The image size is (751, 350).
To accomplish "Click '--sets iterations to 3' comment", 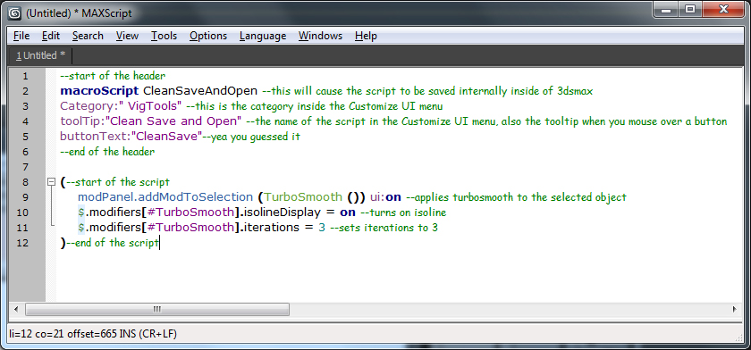I will coord(384,228).
